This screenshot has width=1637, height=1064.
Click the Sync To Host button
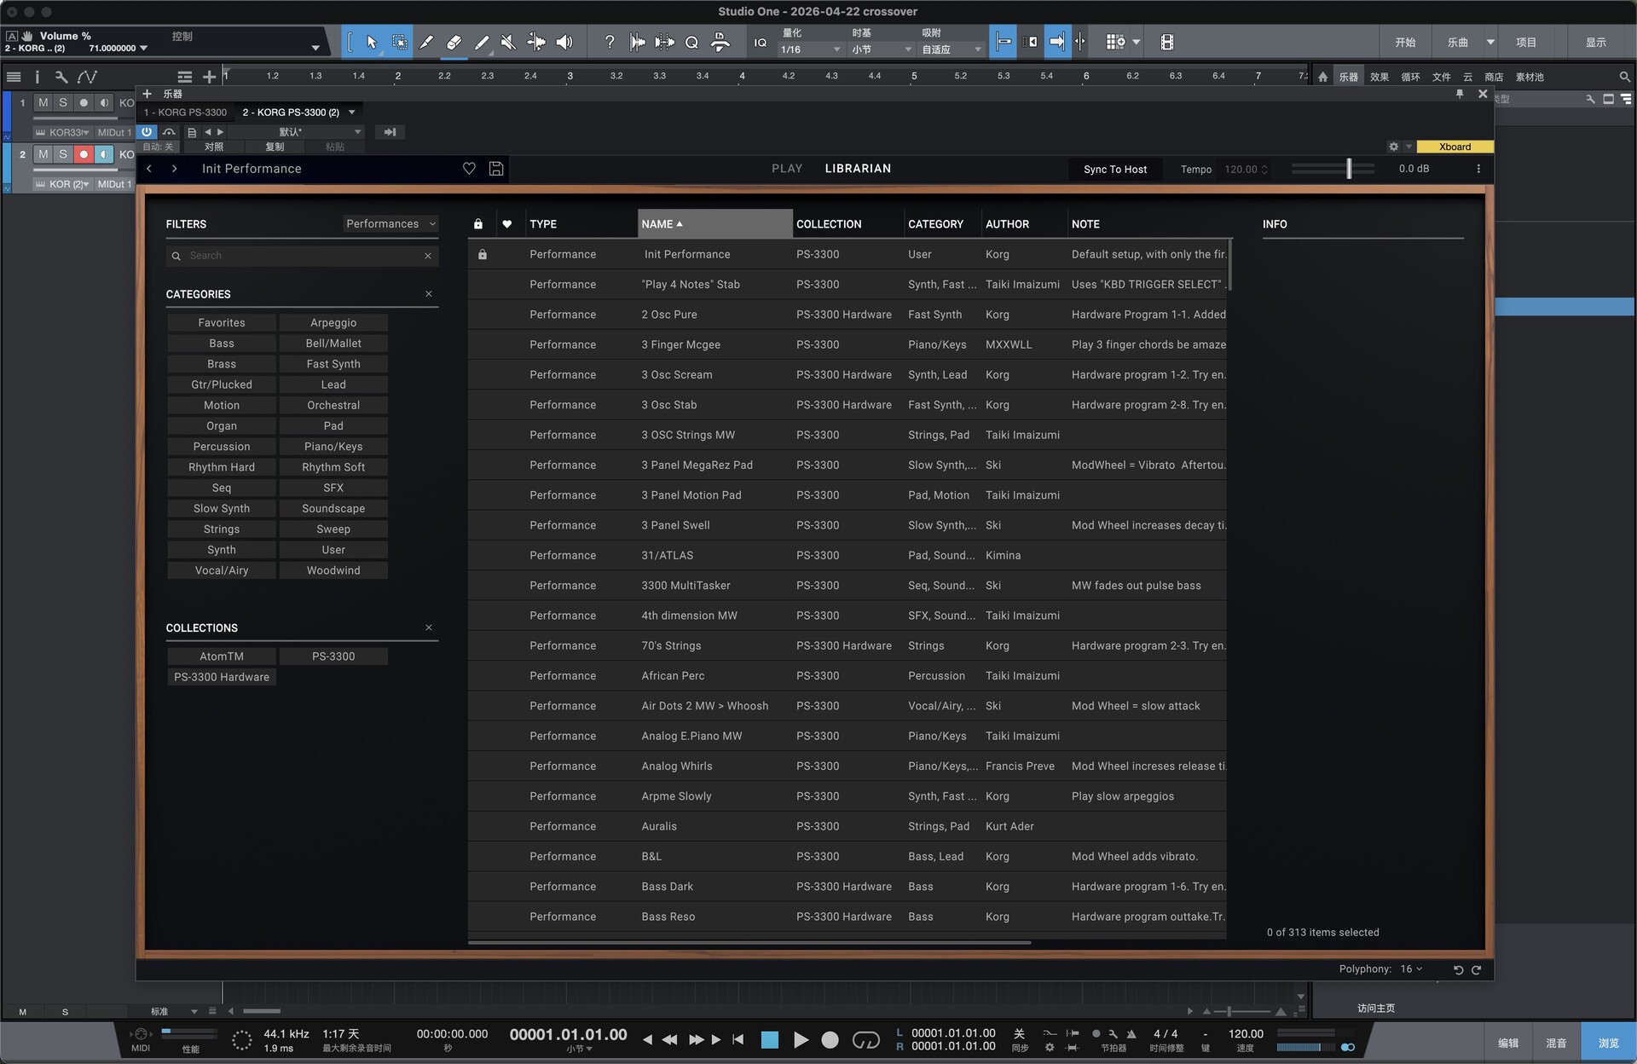pyautogui.click(x=1114, y=169)
